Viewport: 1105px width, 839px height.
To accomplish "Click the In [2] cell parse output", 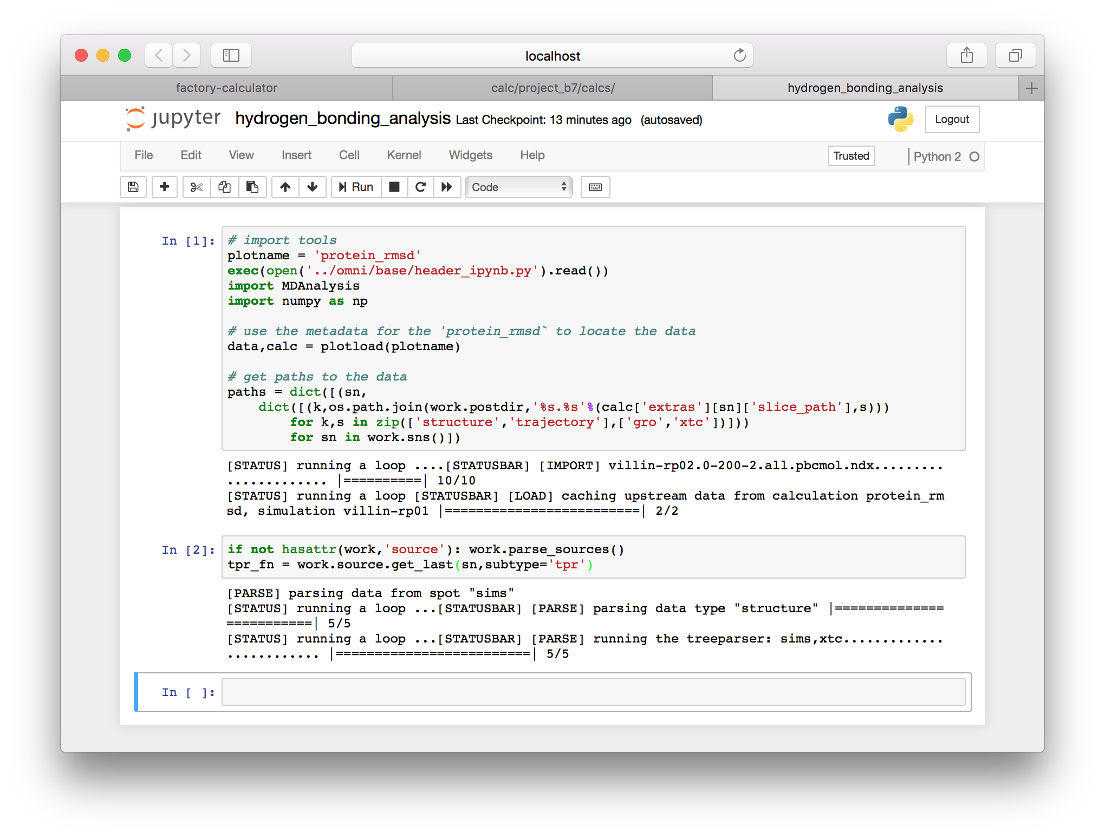I will coord(586,624).
